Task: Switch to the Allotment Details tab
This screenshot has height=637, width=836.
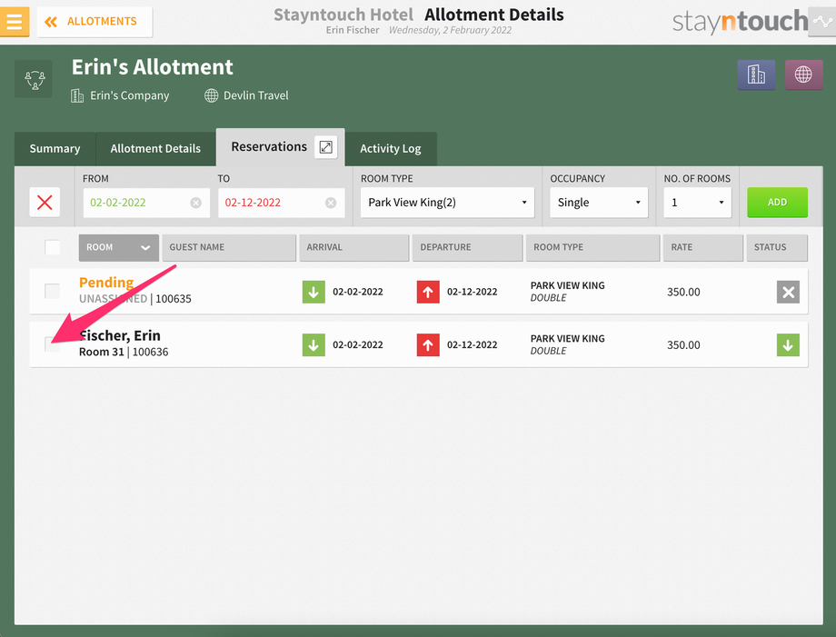Action: 155,149
